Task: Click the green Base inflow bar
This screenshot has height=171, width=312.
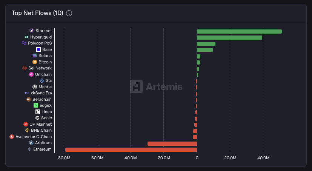Action: 205,50
